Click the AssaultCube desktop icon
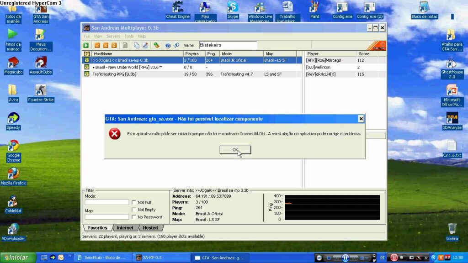 (x=41, y=66)
